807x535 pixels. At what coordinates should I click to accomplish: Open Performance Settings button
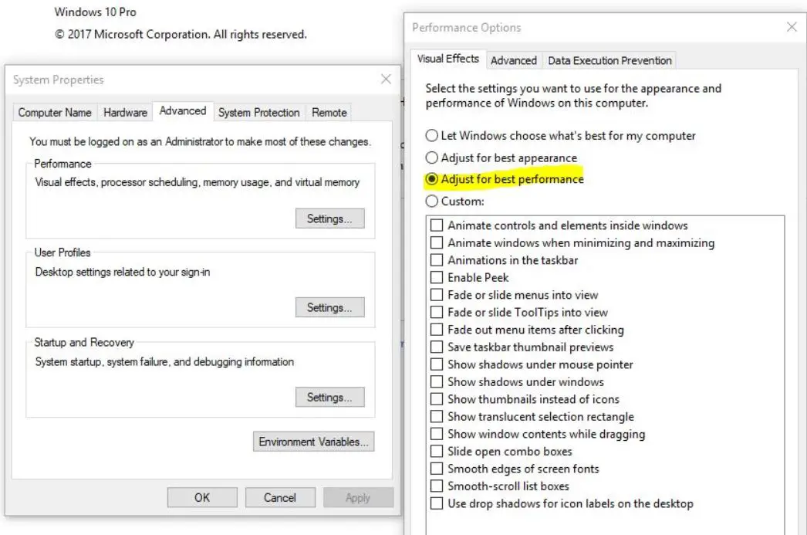click(x=329, y=218)
